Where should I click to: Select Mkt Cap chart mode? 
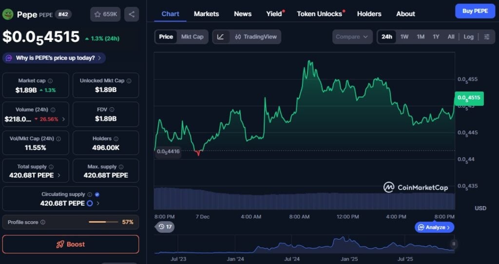tap(192, 37)
